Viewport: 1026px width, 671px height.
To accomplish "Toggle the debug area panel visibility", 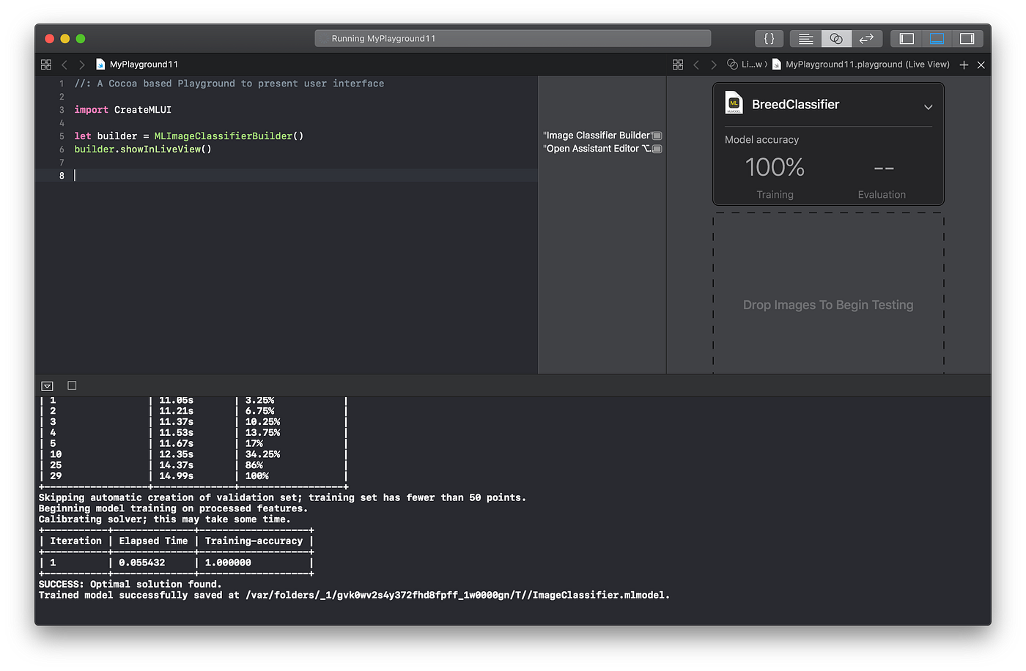I will point(937,38).
